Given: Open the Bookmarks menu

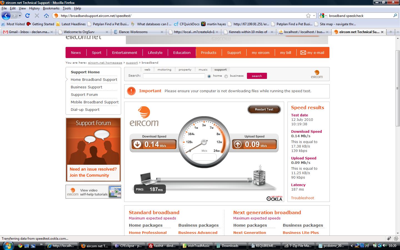Looking at the screenshot, I should click(x=51, y=8).
